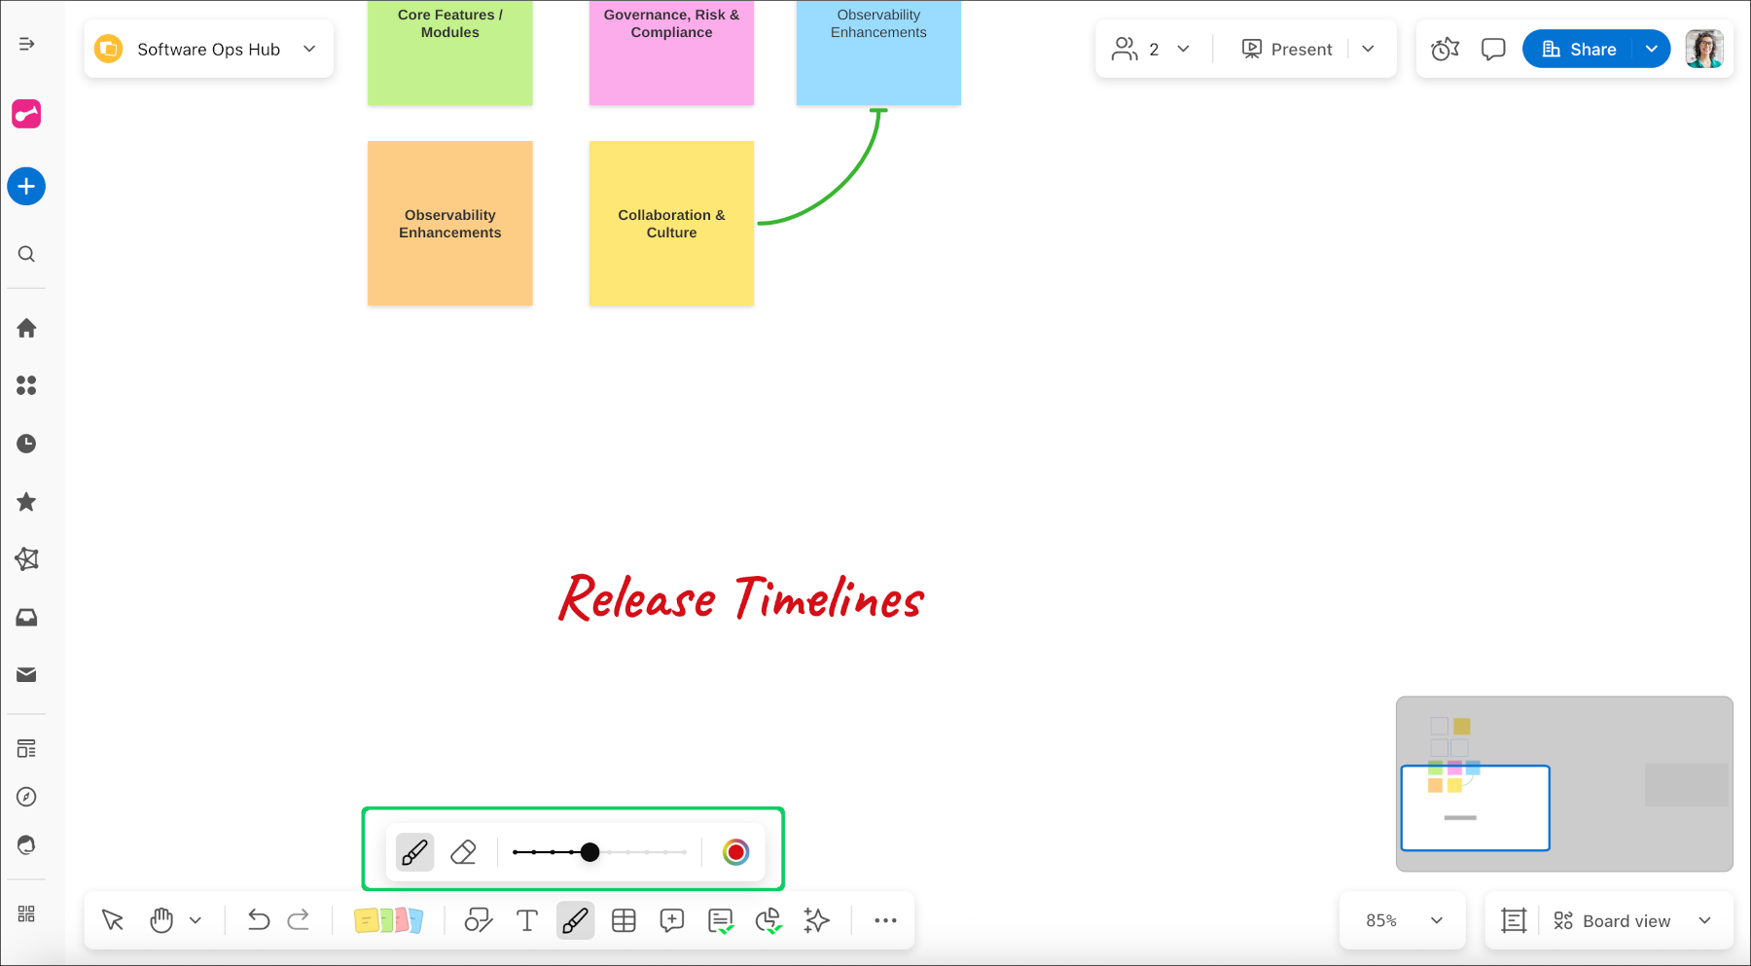Add a comment with the comment tool

[x=671, y=919]
